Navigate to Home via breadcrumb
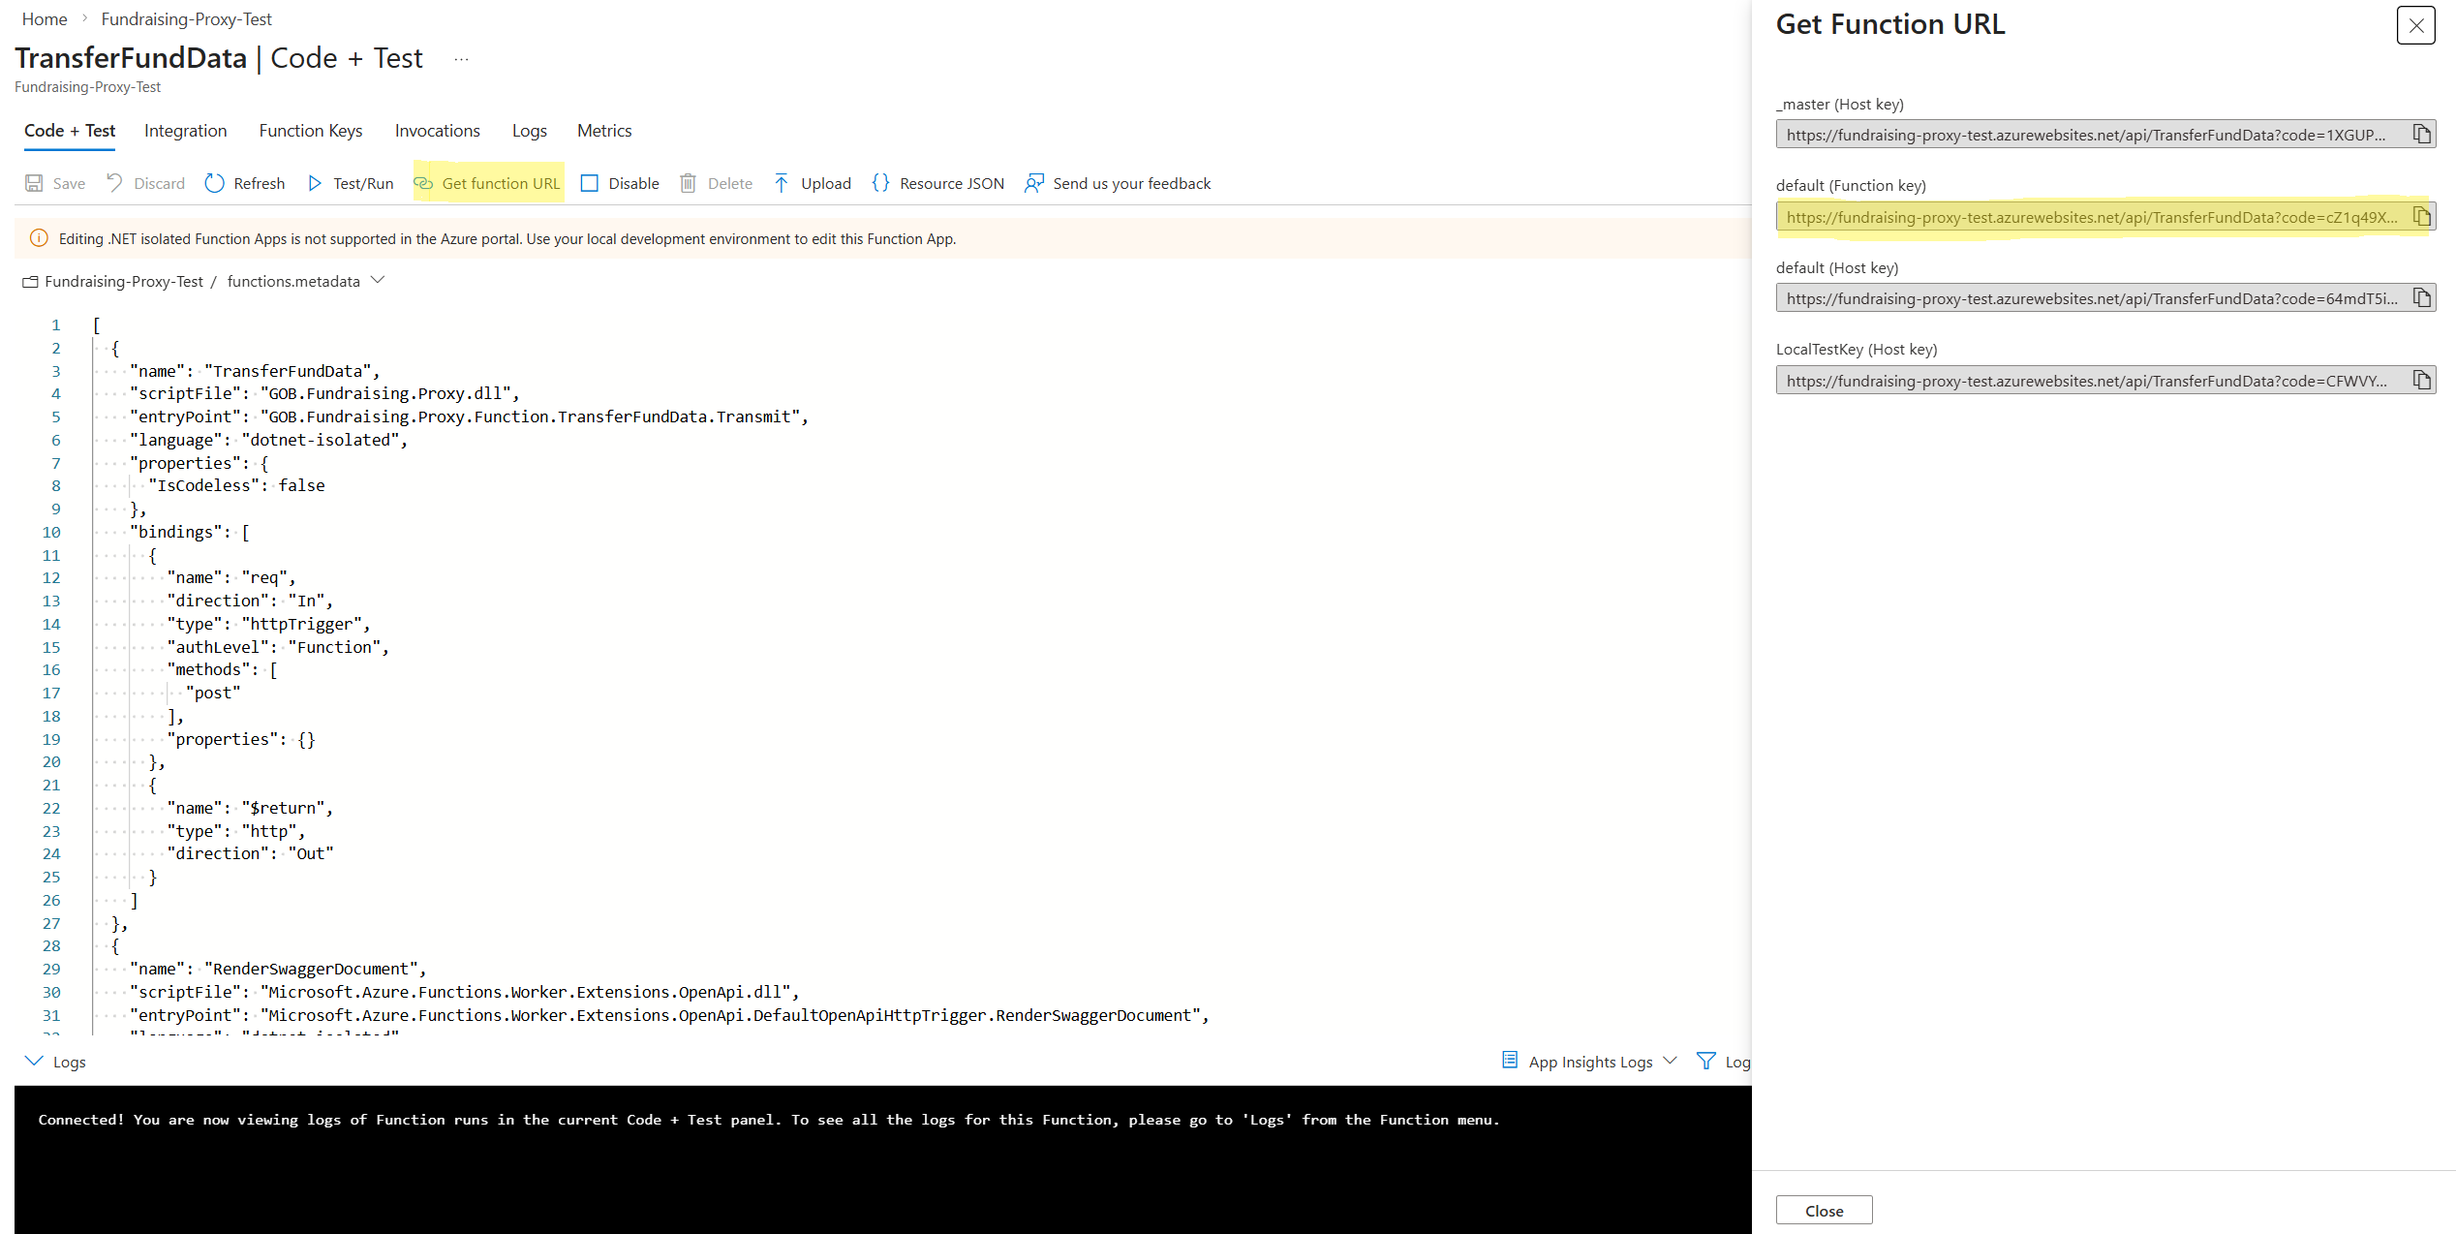This screenshot has width=2456, height=1234. pos(44,18)
